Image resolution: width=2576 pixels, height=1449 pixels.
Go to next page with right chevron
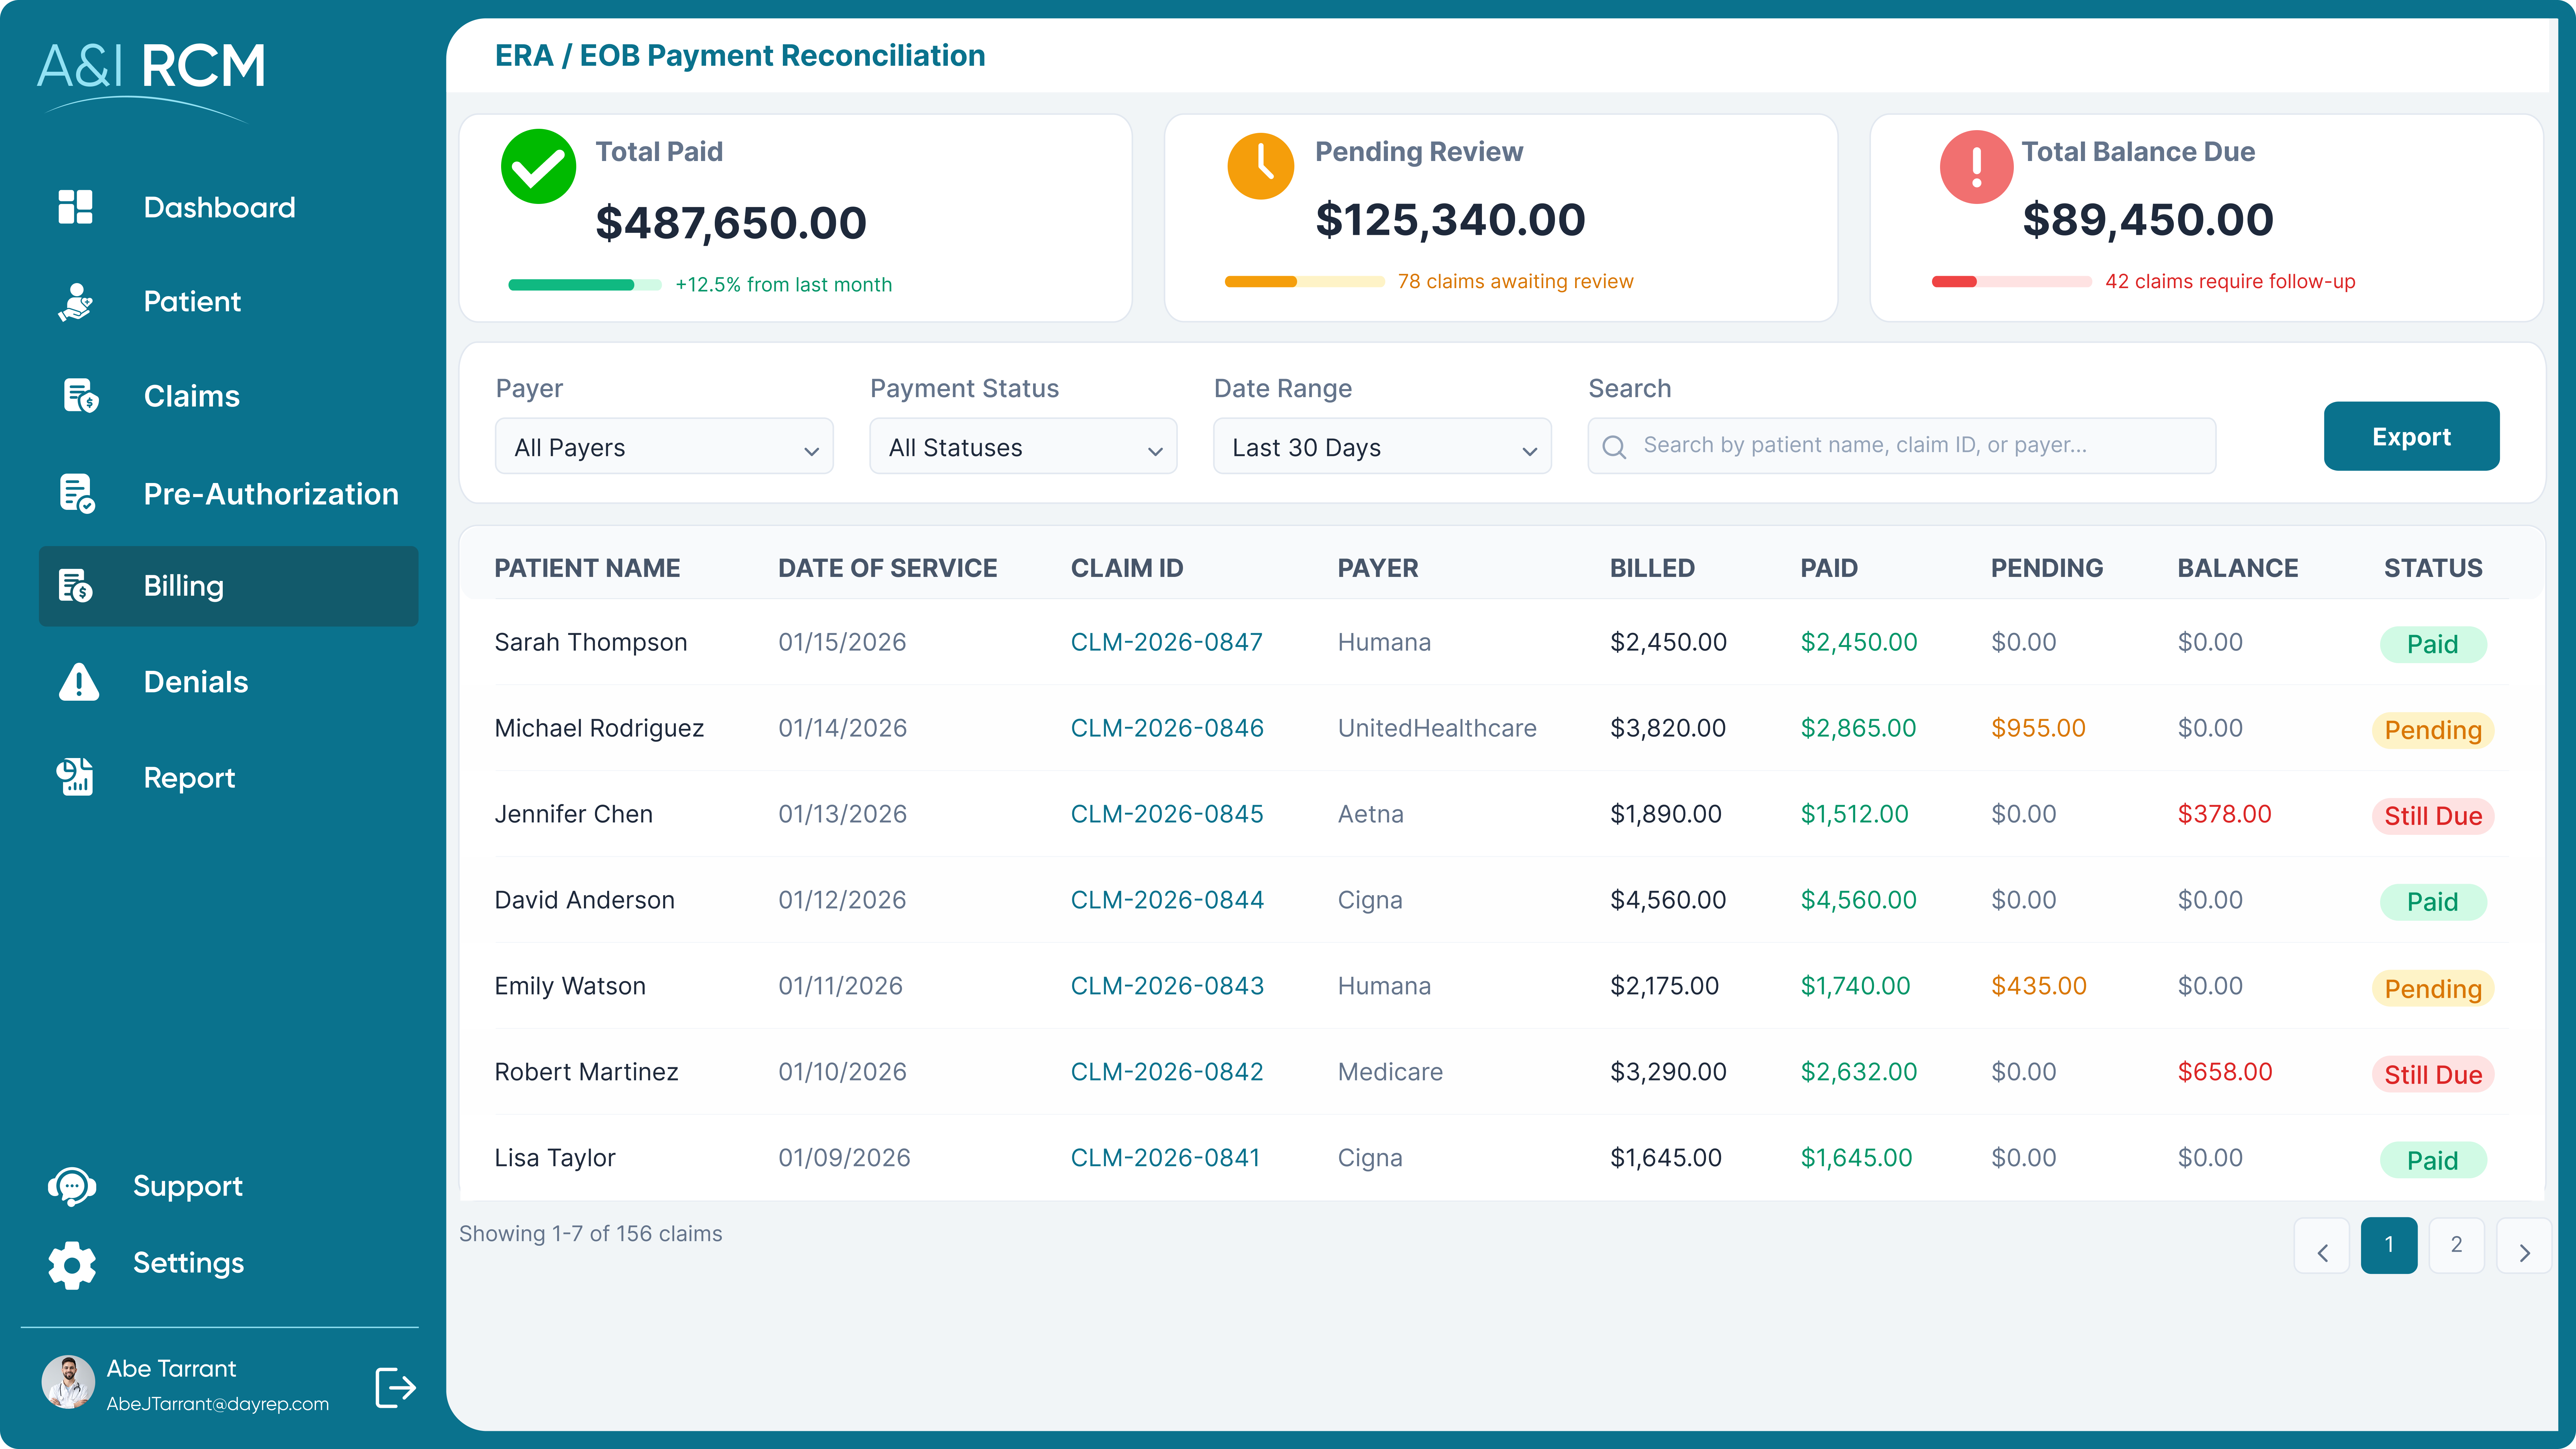click(2523, 1251)
